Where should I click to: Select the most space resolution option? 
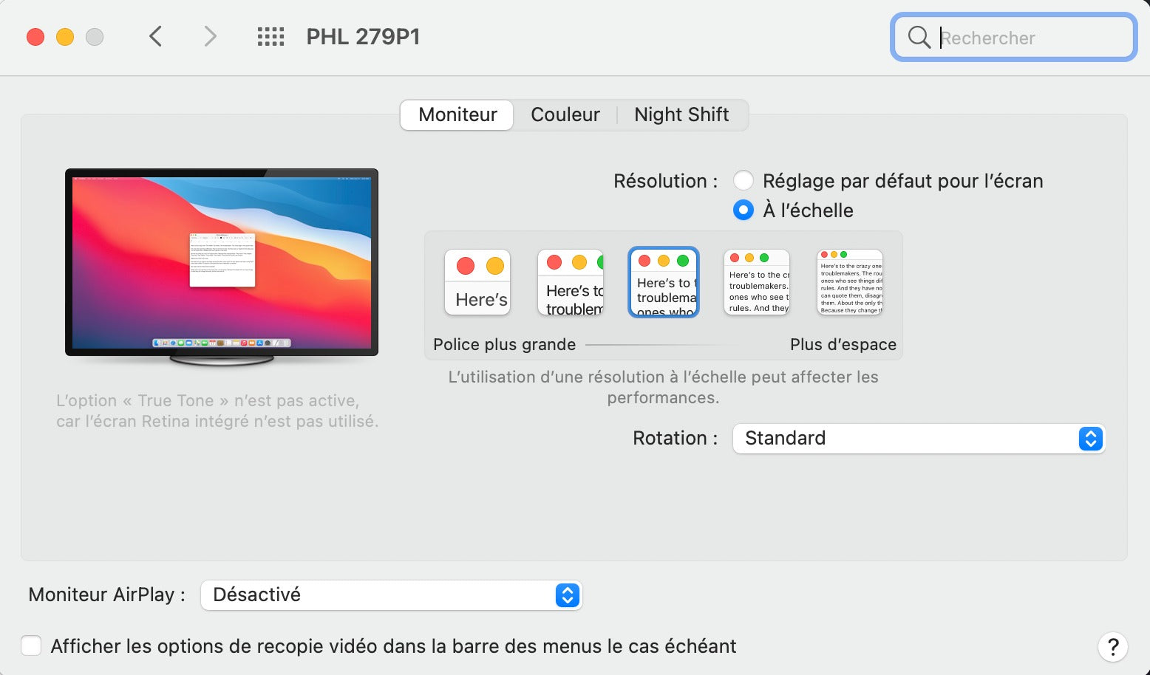click(x=850, y=282)
